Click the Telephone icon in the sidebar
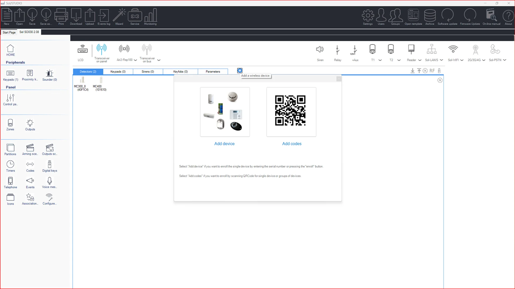Screen dimensions: 515x289 click(x=10, y=182)
